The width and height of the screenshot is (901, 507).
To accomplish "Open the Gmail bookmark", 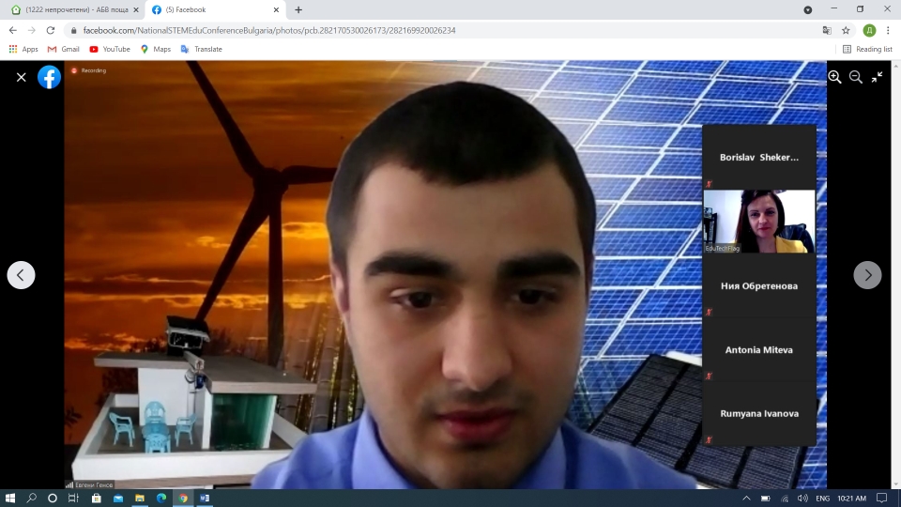I will point(64,49).
